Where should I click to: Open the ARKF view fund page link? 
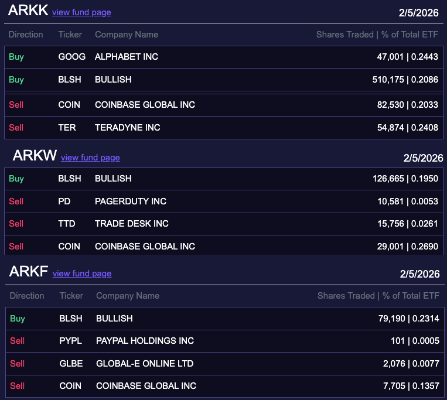[x=82, y=273]
